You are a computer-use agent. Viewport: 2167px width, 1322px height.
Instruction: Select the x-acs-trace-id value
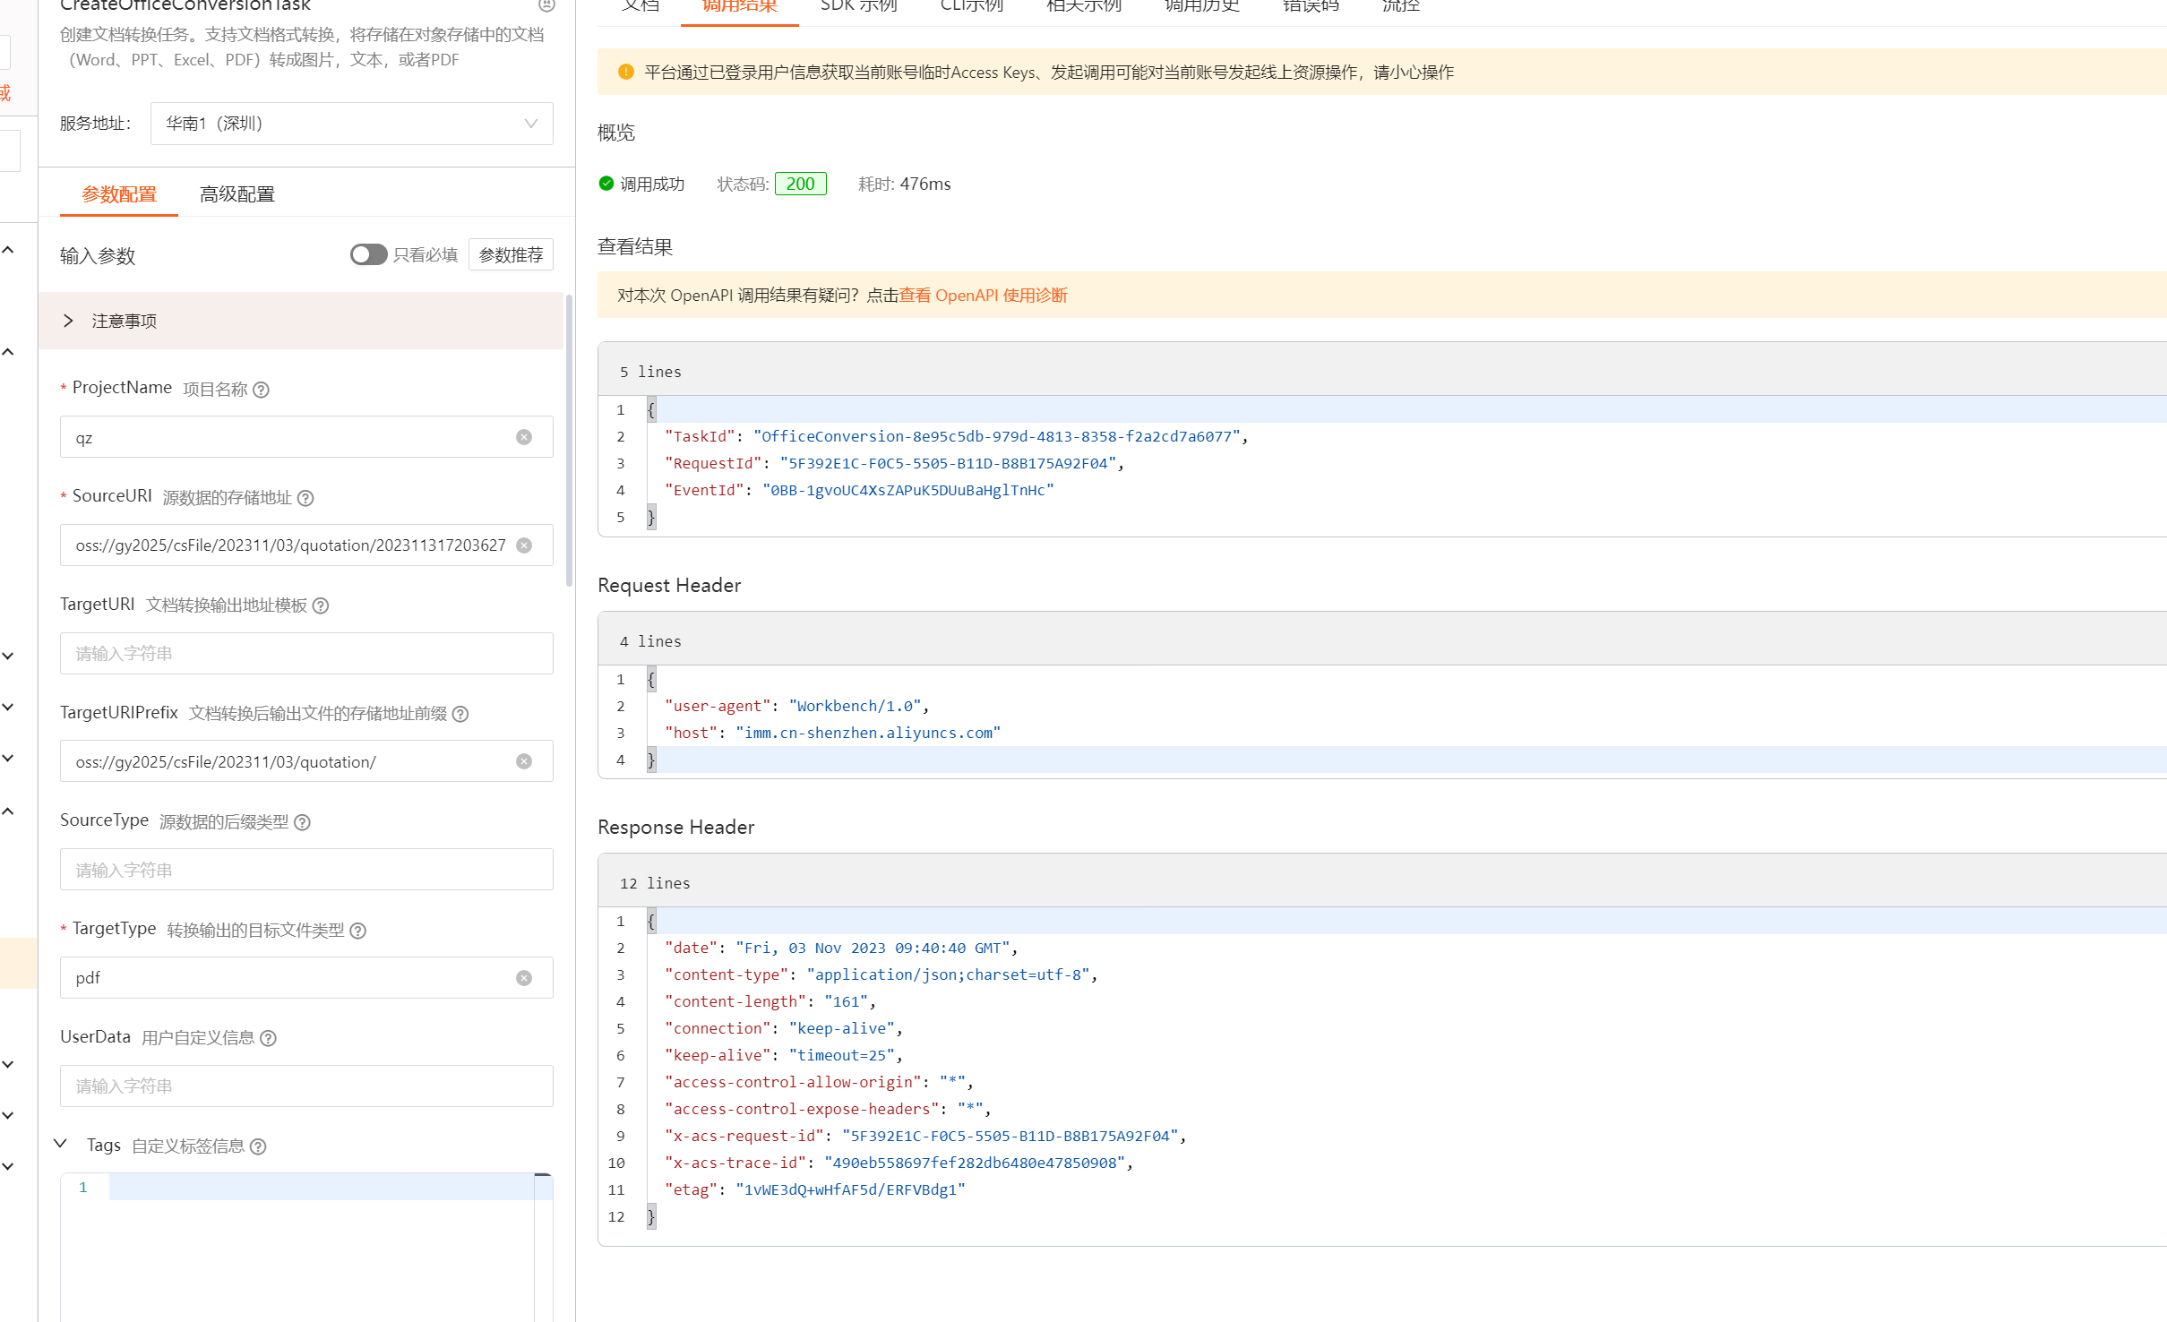[975, 1163]
